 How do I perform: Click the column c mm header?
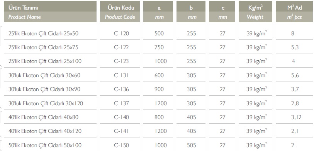pyautogui.click(x=222, y=12)
